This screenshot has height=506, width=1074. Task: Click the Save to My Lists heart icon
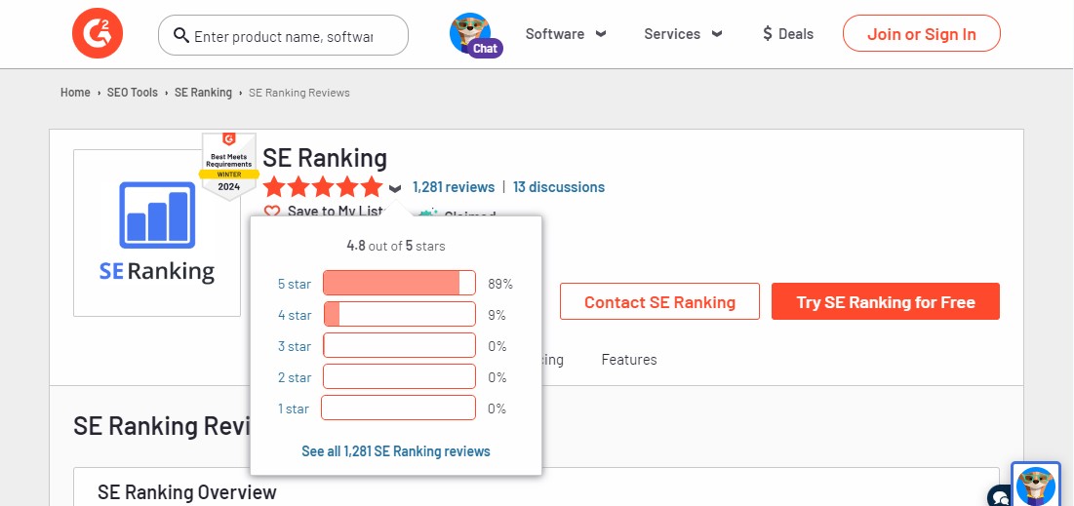[272, 212]
